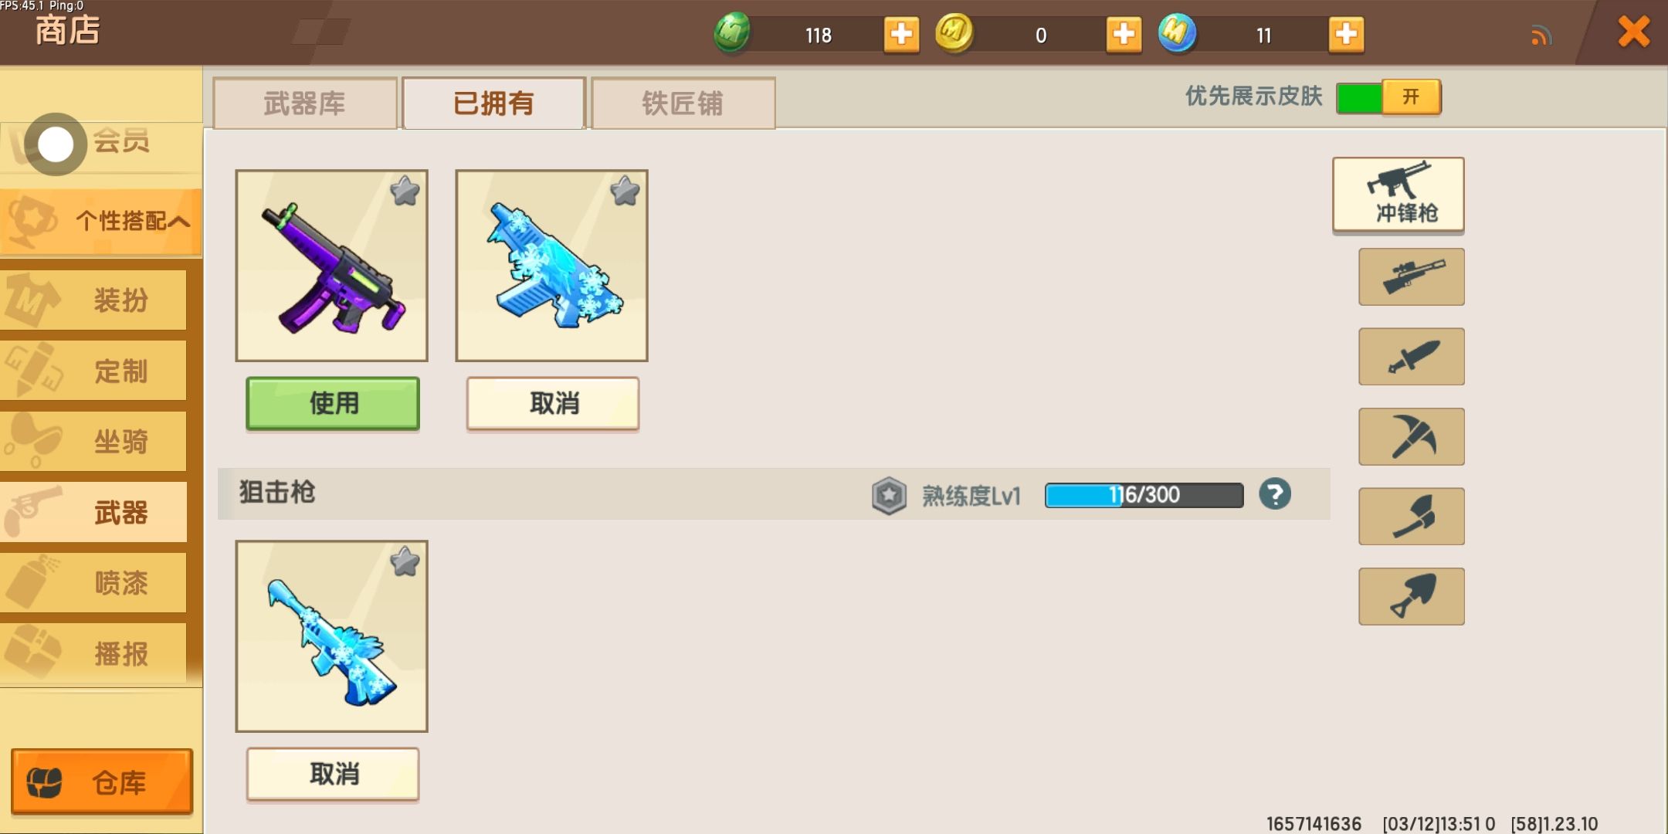Click the 熟练度 progress bar

[1144, 495]
